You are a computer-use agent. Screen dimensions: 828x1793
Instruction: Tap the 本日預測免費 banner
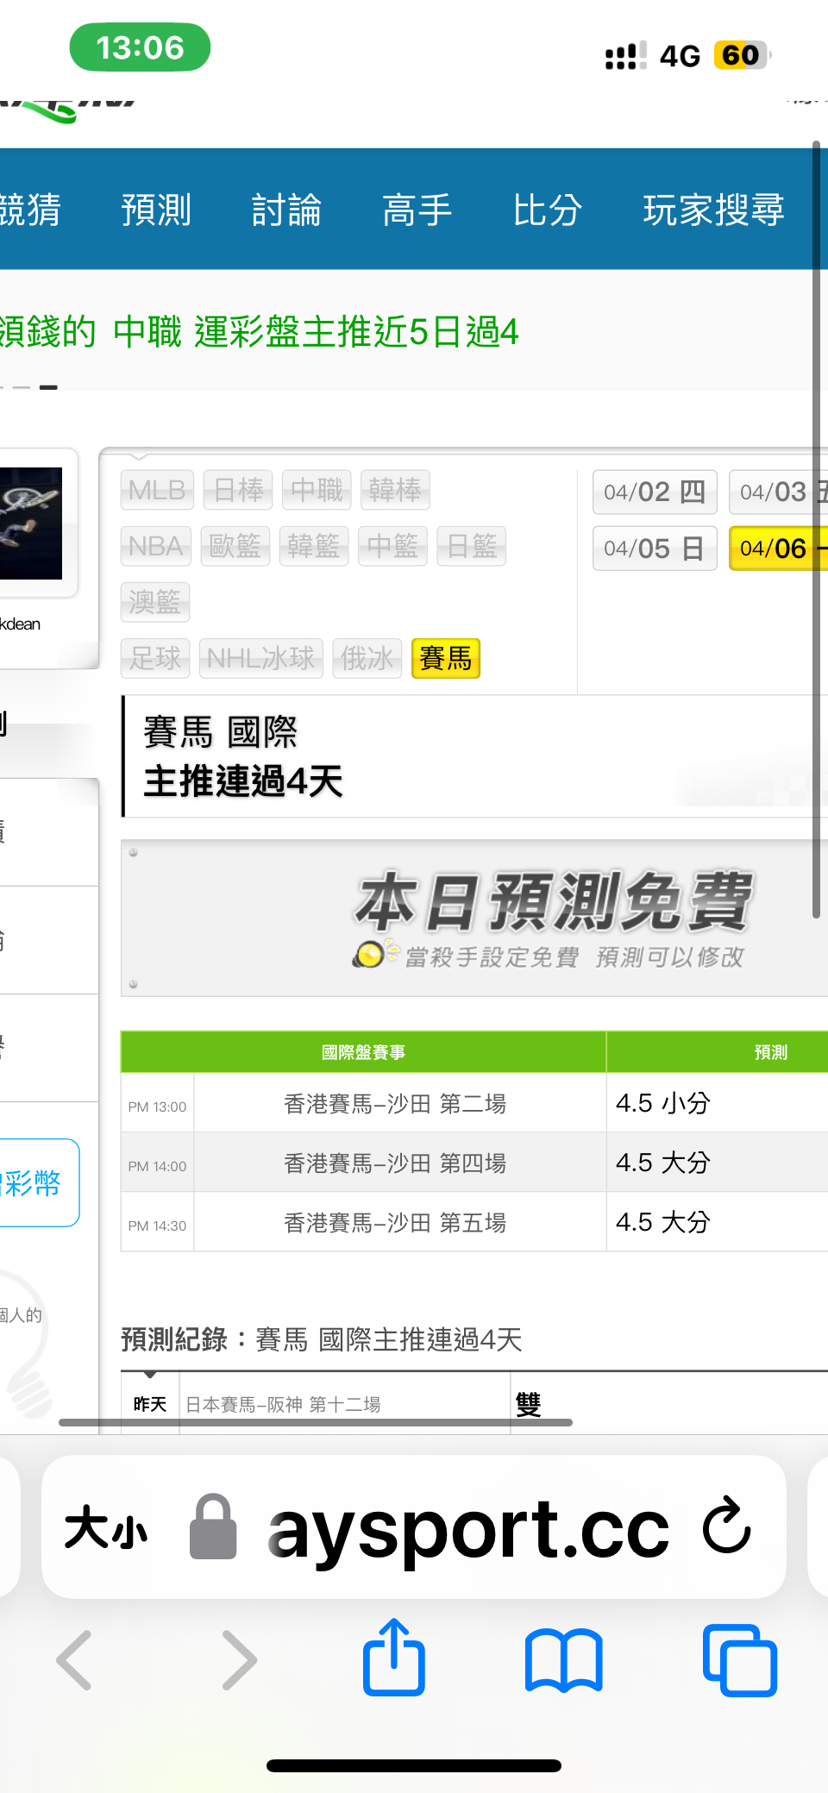(474, 918)
